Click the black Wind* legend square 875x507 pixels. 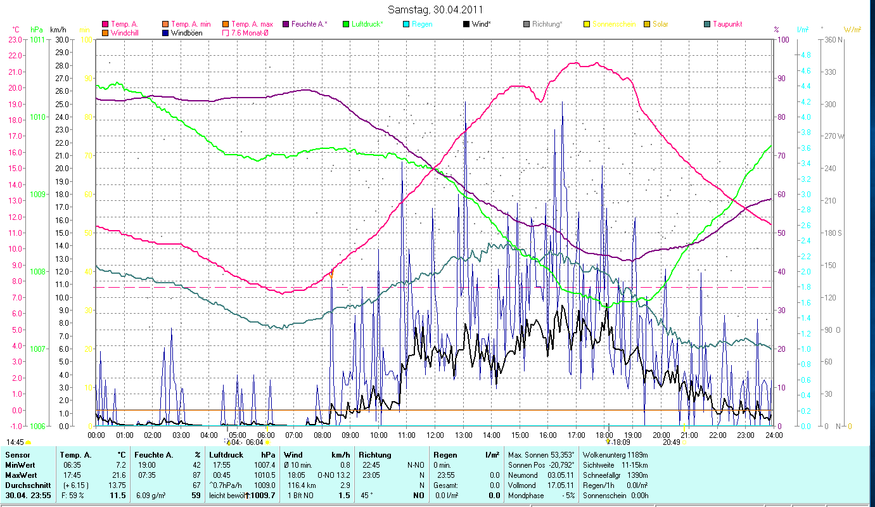pos(466,24)
